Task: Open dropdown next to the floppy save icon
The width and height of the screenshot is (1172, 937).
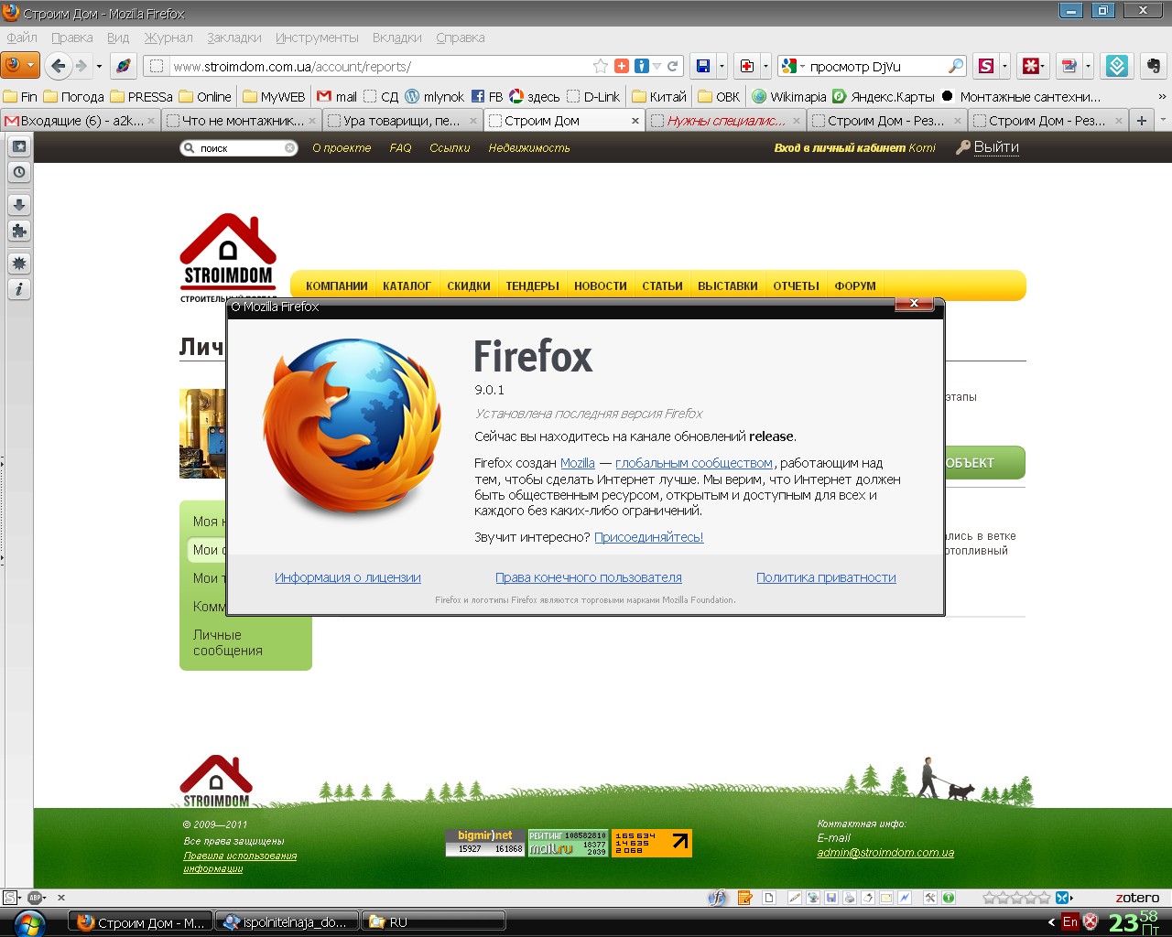Action: pyautogui.click(x=722, y=66)
